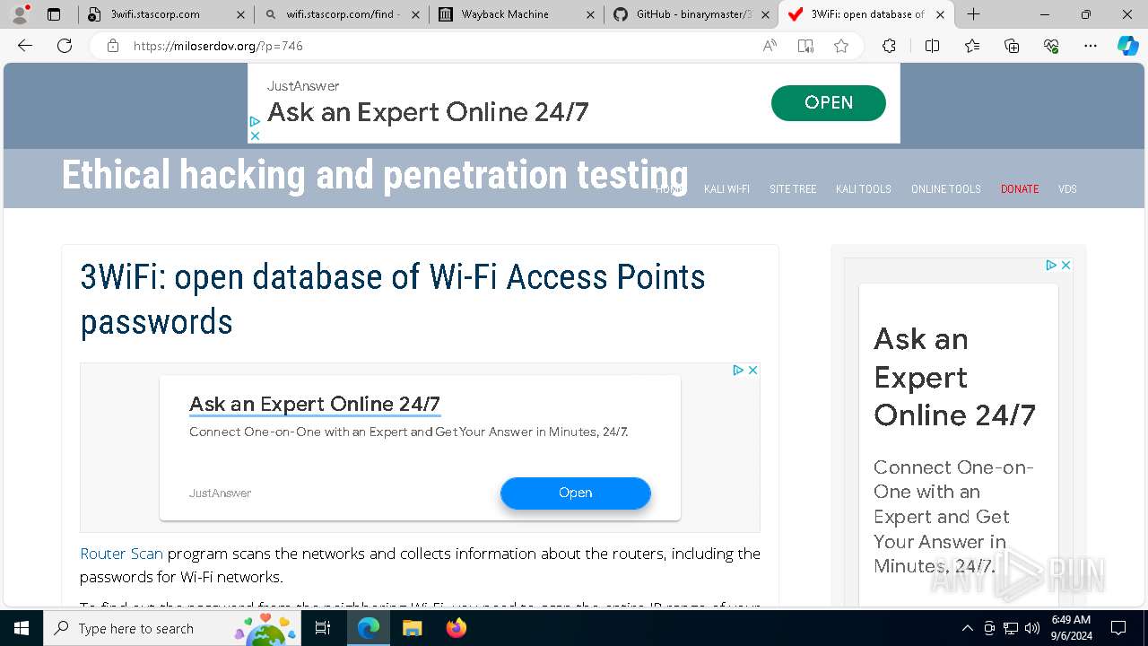This screenshot has width=1148, height=646.
Task: Close the GitHub tab
Action: (764, 14)
